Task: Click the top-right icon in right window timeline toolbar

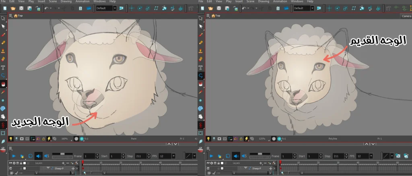Action: [x=406, y=156]
